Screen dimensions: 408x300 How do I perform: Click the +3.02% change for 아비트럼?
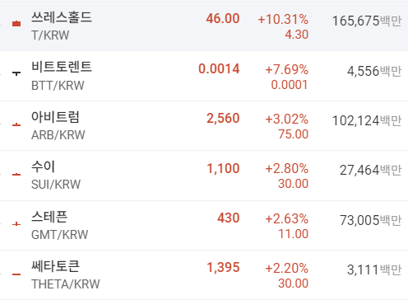(x=287, y=120)
